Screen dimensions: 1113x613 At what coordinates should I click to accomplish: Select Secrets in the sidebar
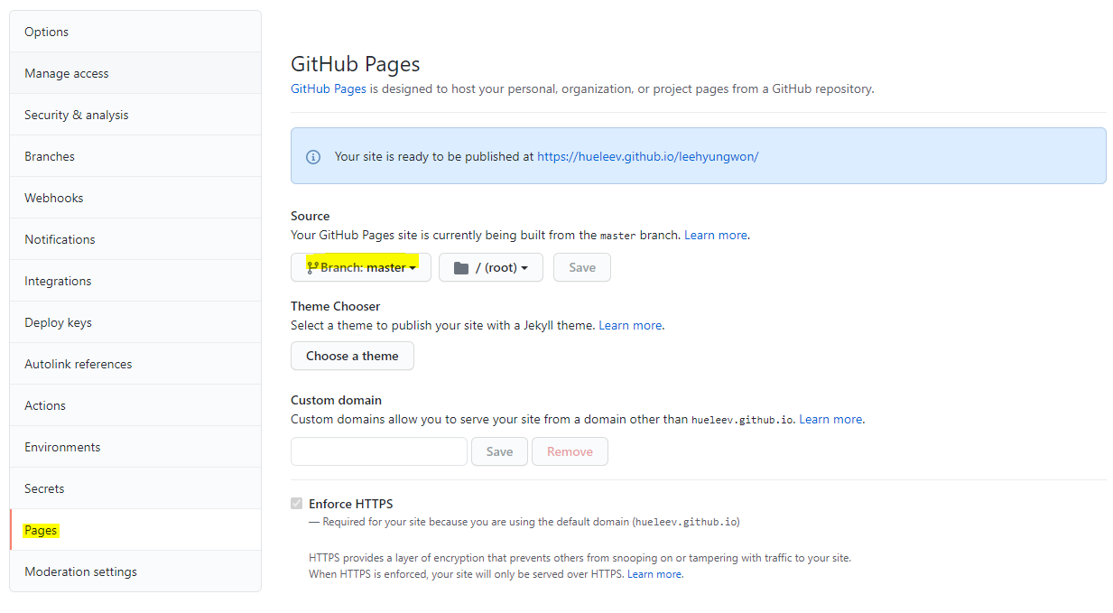click(x=135, y=488)
